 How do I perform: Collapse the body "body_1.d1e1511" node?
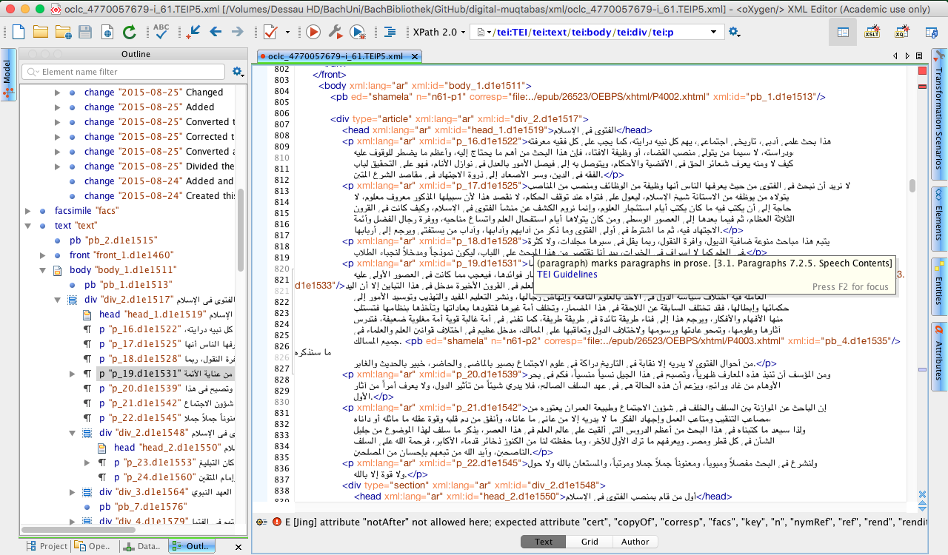(43, 270)
